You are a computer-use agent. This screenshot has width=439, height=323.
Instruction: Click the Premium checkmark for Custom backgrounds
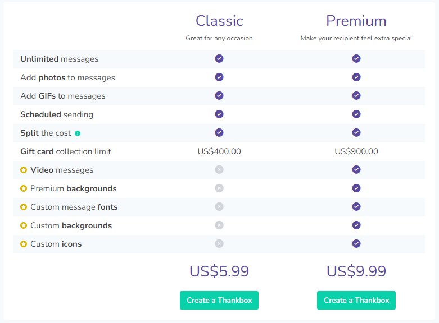tap(356, 225)
